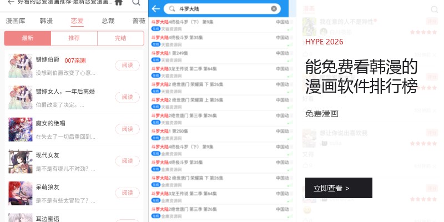
Task: Select the 推荐 filter segment
Action: 74,38
